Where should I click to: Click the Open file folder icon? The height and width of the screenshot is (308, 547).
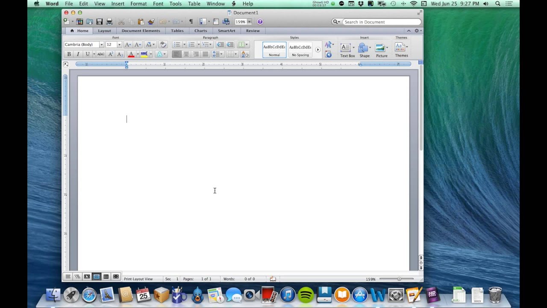click(89, 21)
